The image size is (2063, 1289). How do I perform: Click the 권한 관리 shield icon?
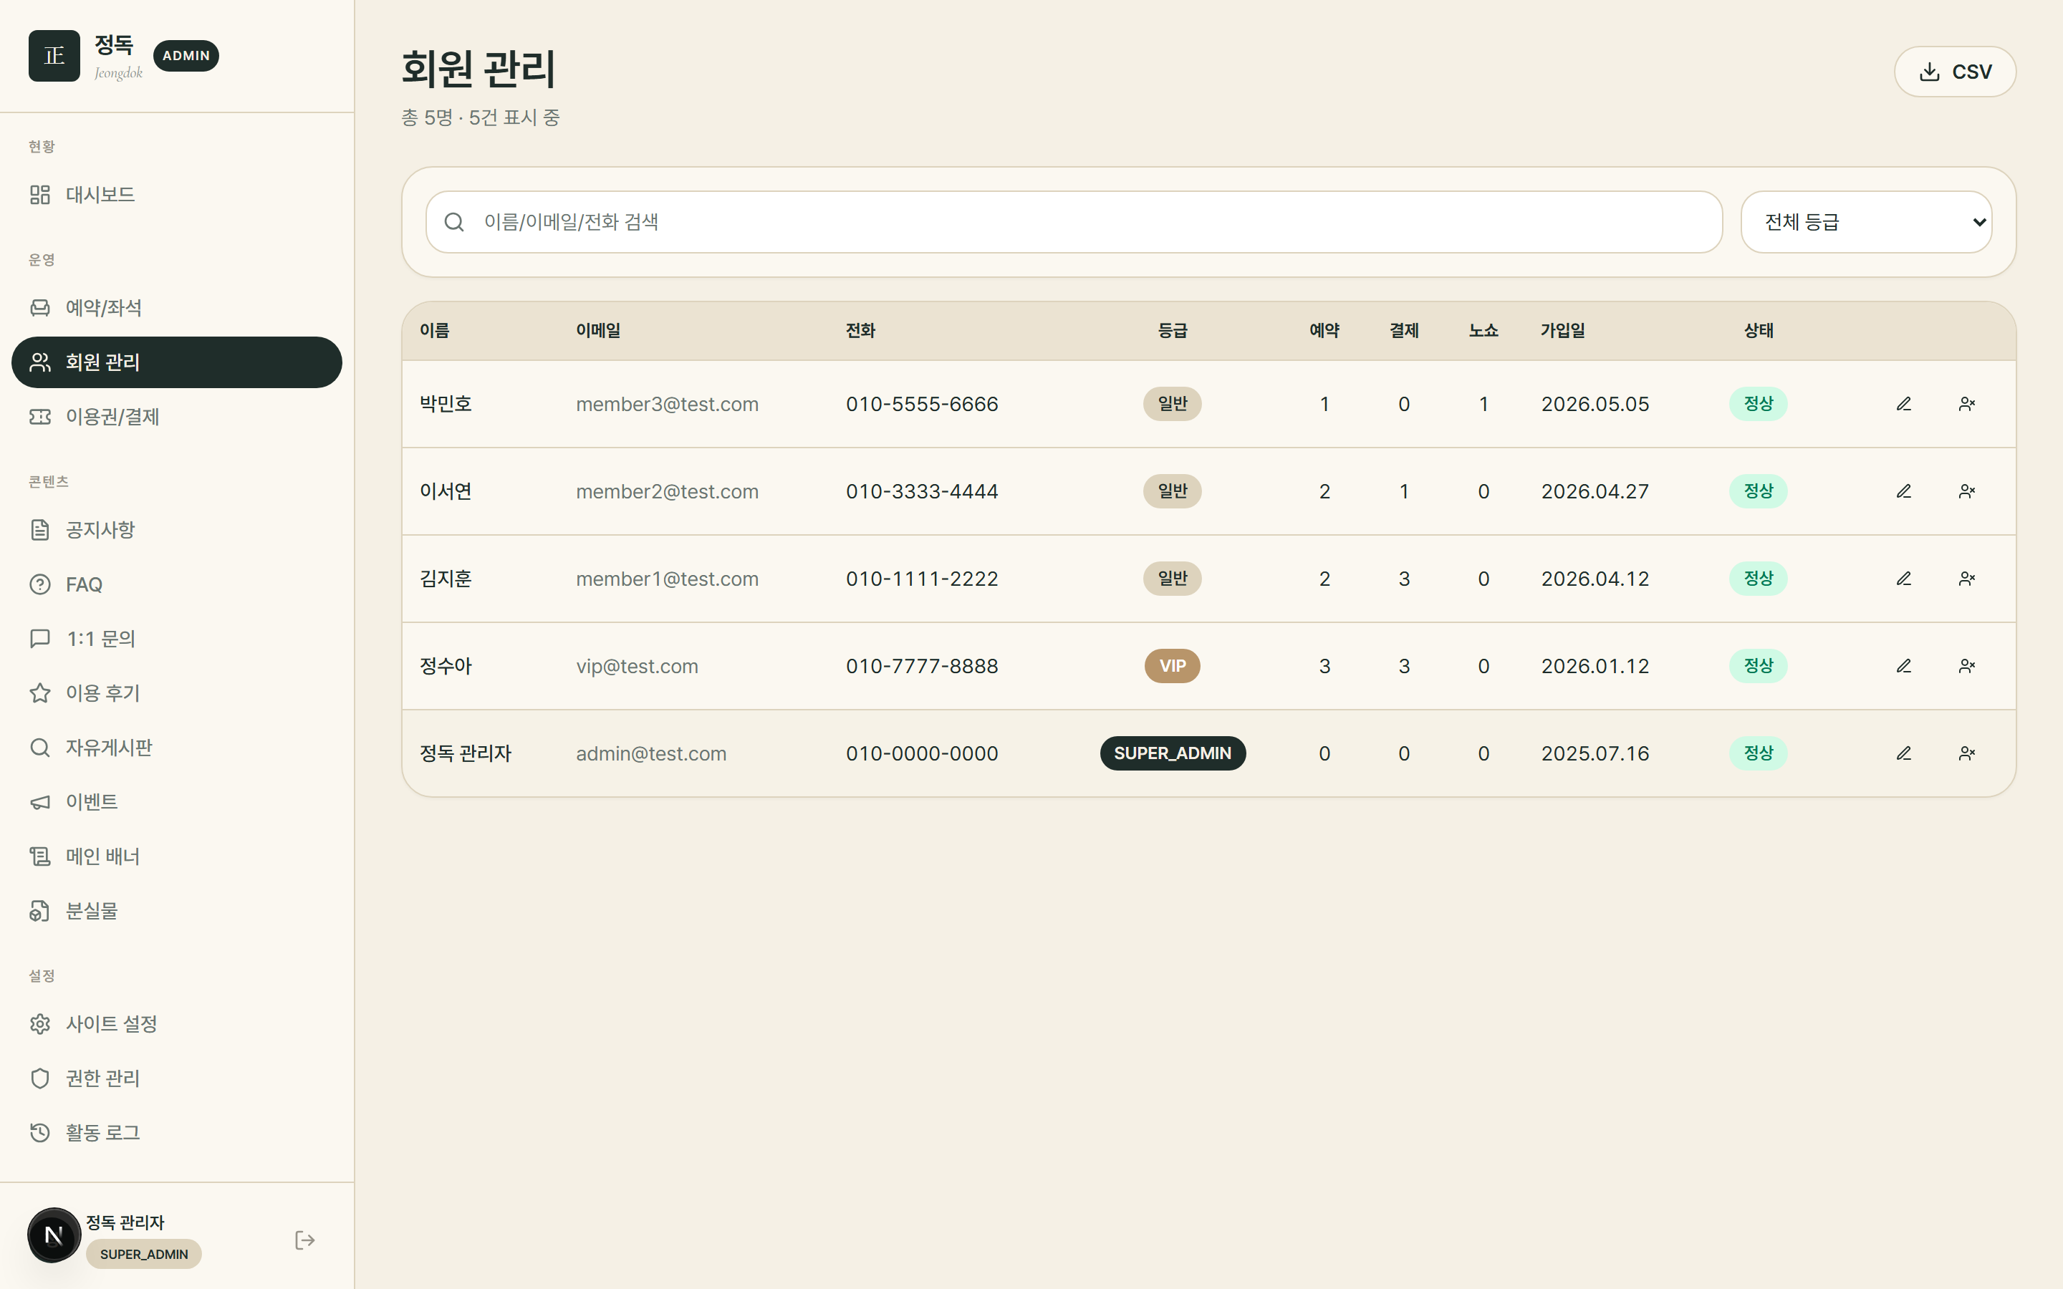tap(40, 1078)
